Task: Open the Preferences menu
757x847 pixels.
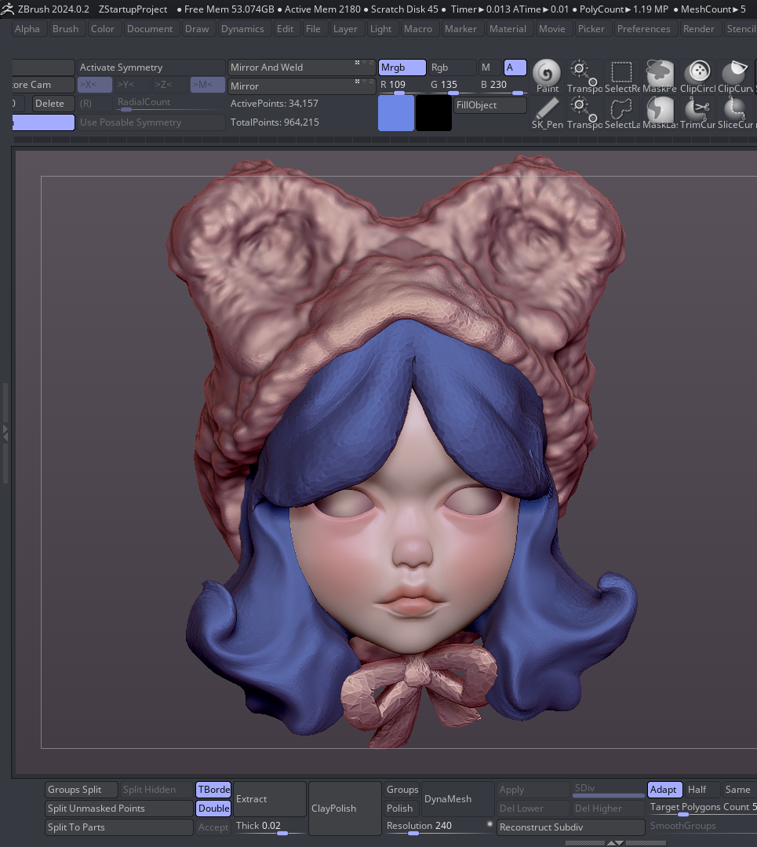Action: click(643, 29)
